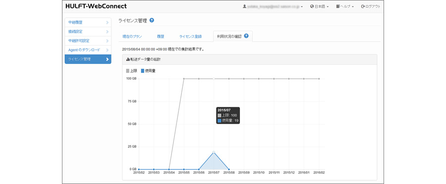This screenshot has height=184, width=446.
Task: Click the 2015/02 x-axis label
Action: [139, 172]
